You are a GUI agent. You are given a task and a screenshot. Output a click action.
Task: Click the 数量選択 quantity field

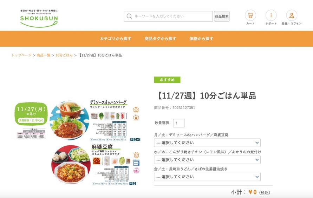tap(179, 123)
